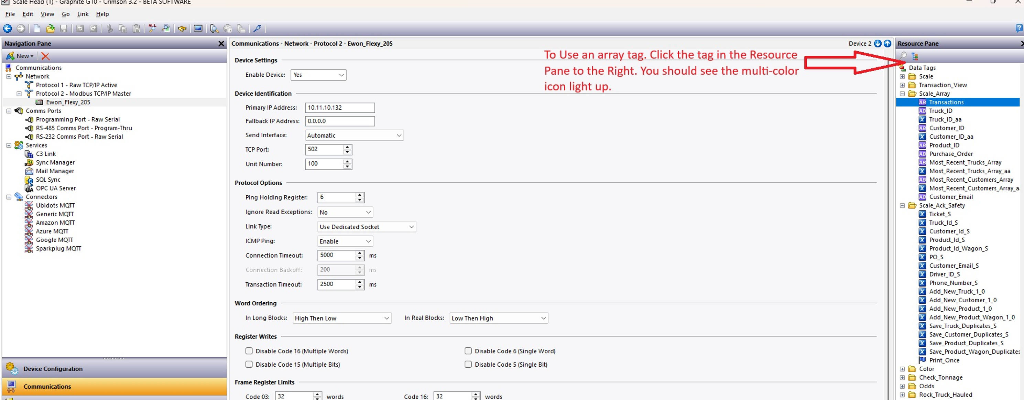1024x400 pixels.
Task: Toggle Disable Code 15 (Multiple Bits) checkbox
Action: tap(249, 364)
